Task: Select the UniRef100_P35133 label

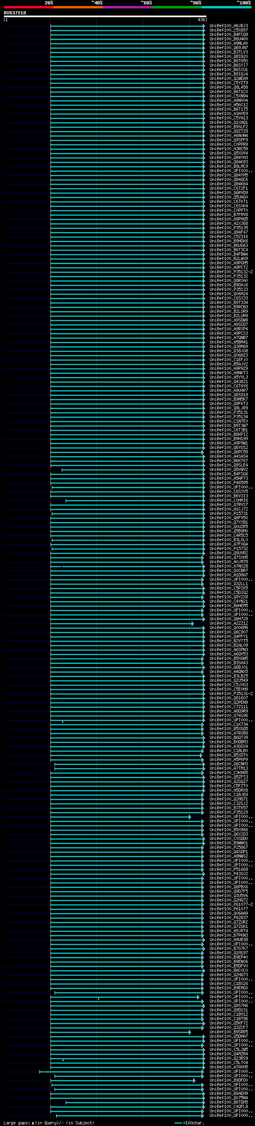Action: tap(228, 289)
